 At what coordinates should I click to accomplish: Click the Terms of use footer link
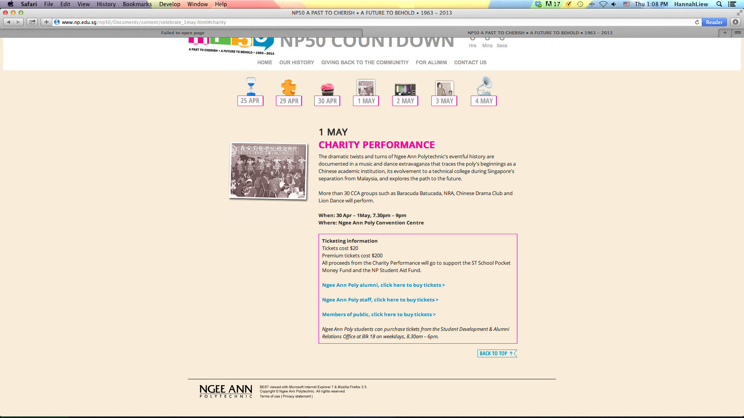[x=270, y=396]
